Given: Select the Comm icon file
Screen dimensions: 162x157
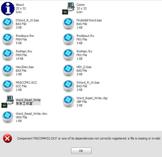Looking at the screenshot, I should [69, 8].
